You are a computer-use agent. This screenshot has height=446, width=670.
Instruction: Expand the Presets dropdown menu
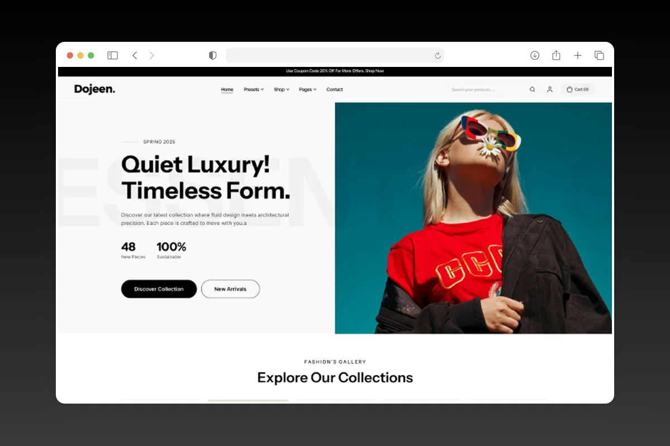(253, 89)
